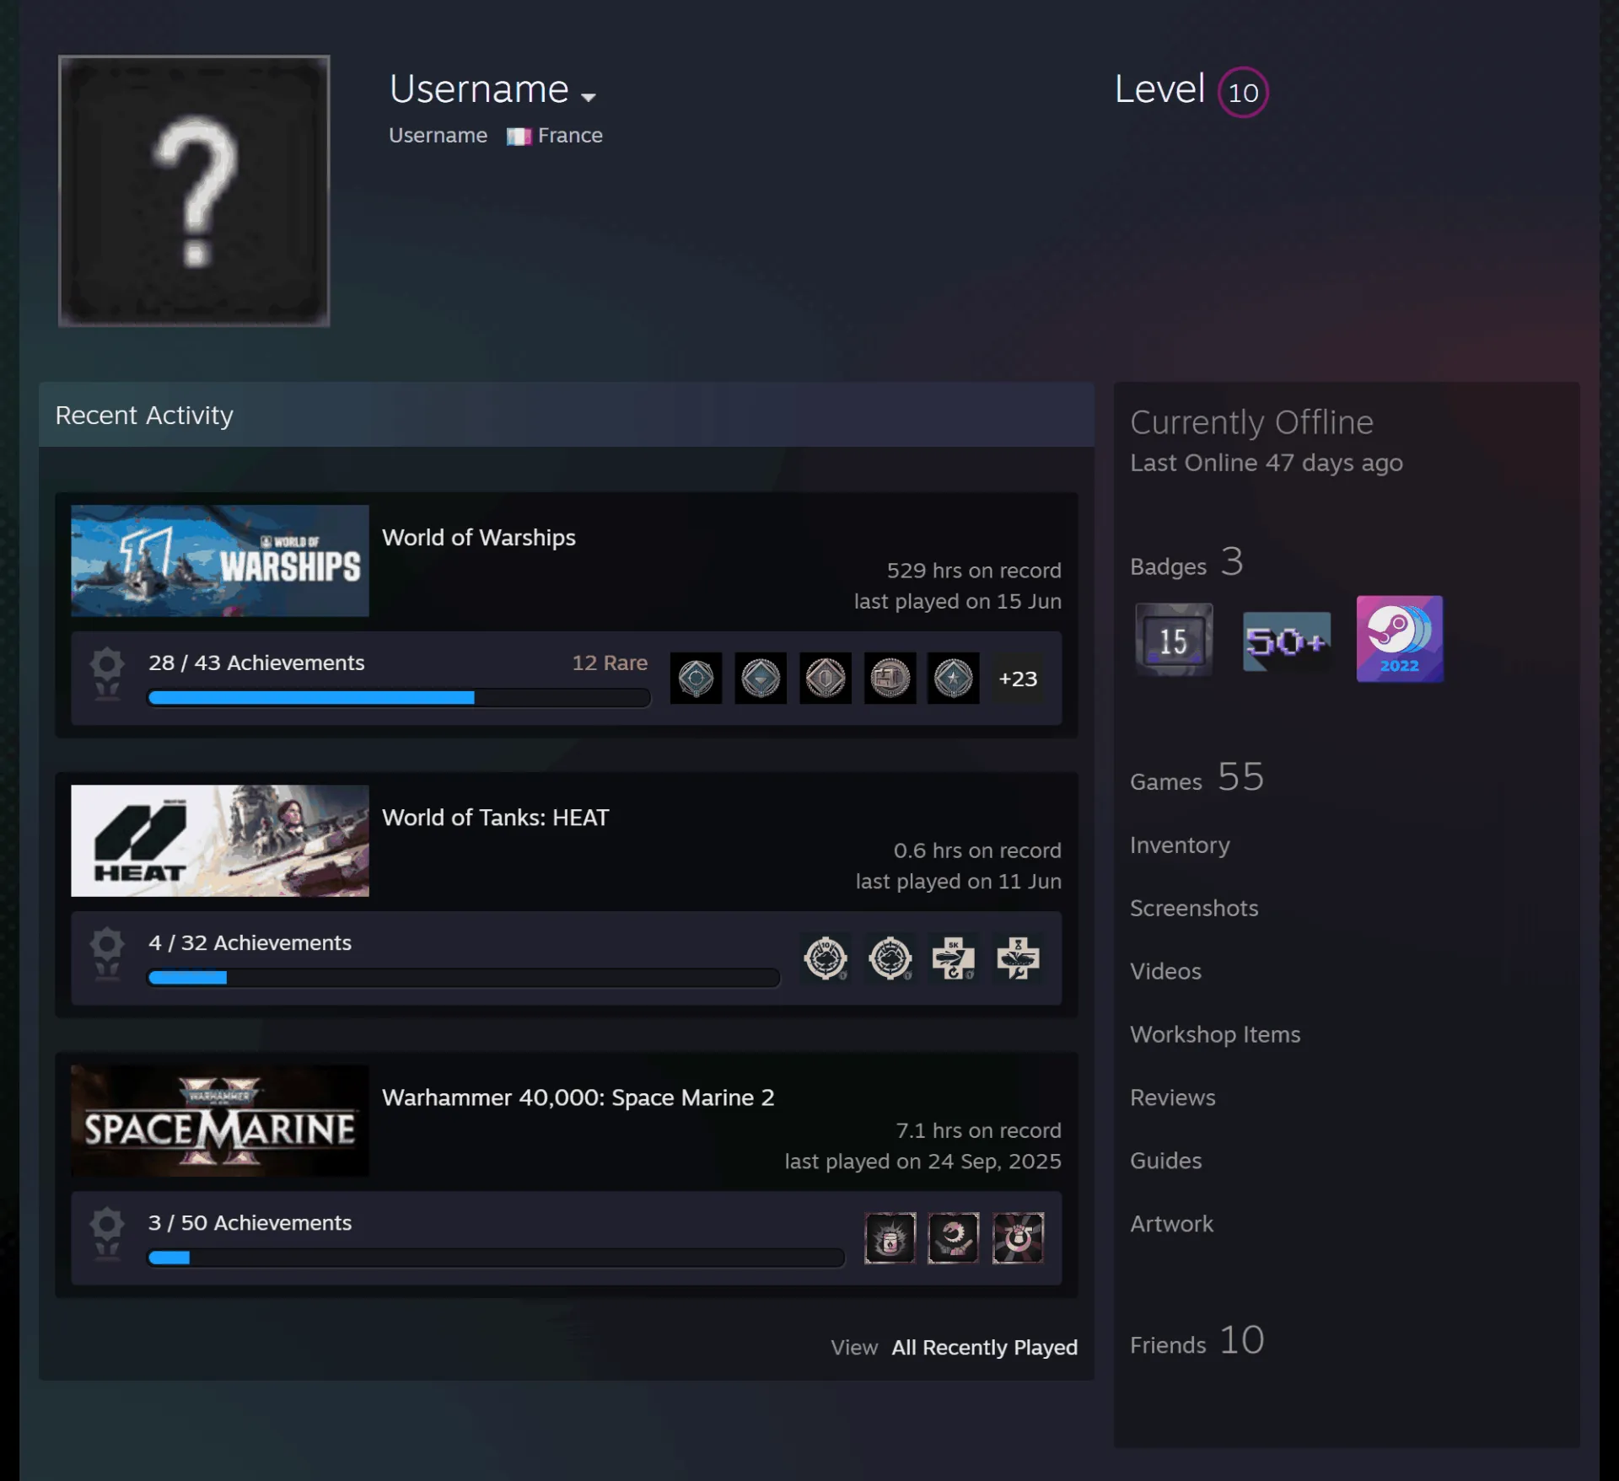The width and height of the screenshot is (1619, 1481).
Task: Click the World of Warships title link
Action: point(478,538)
